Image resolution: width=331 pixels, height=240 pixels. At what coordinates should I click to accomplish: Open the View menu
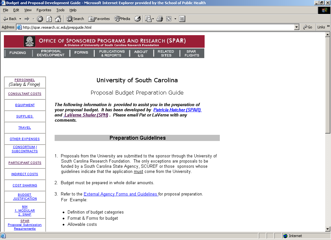28,10
